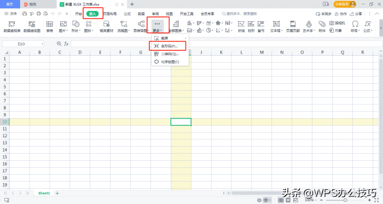Insert WordArt (艺术字)
This screenshot has width=383, height=204.
pos(309,26)
